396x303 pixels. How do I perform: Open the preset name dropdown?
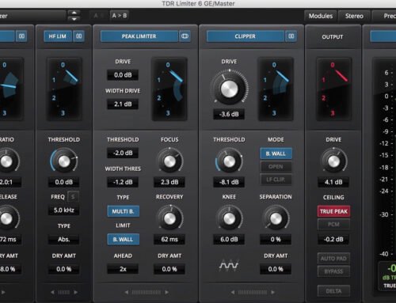[32, 16]
